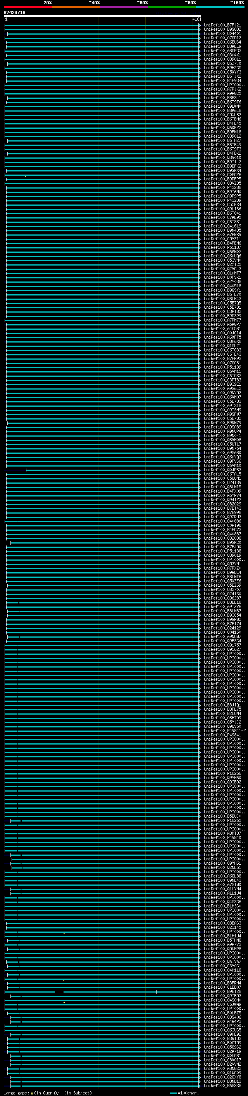248x1096 pixels.
Task: Select label UniRef100_A7PXZ0
Action: coord(222,568)
